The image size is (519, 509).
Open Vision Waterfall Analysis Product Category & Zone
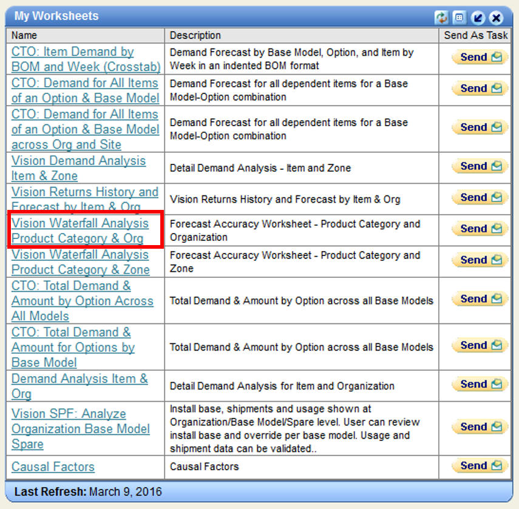[80, 262]
